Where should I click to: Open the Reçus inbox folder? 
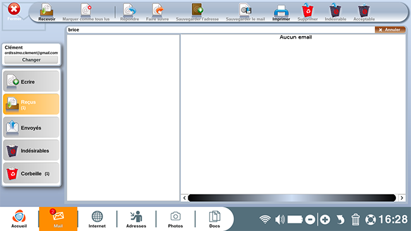31,104
